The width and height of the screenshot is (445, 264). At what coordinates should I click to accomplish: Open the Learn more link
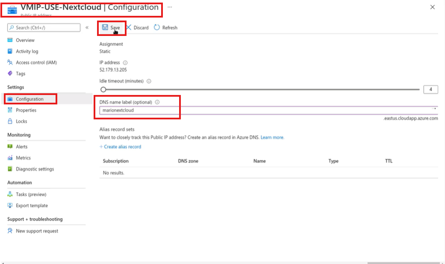272,137
